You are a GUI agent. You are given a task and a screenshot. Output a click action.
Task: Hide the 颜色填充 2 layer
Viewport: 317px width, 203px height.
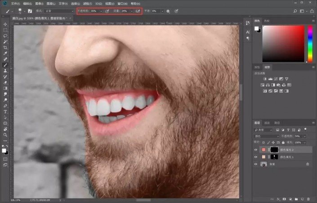(256, 150)
